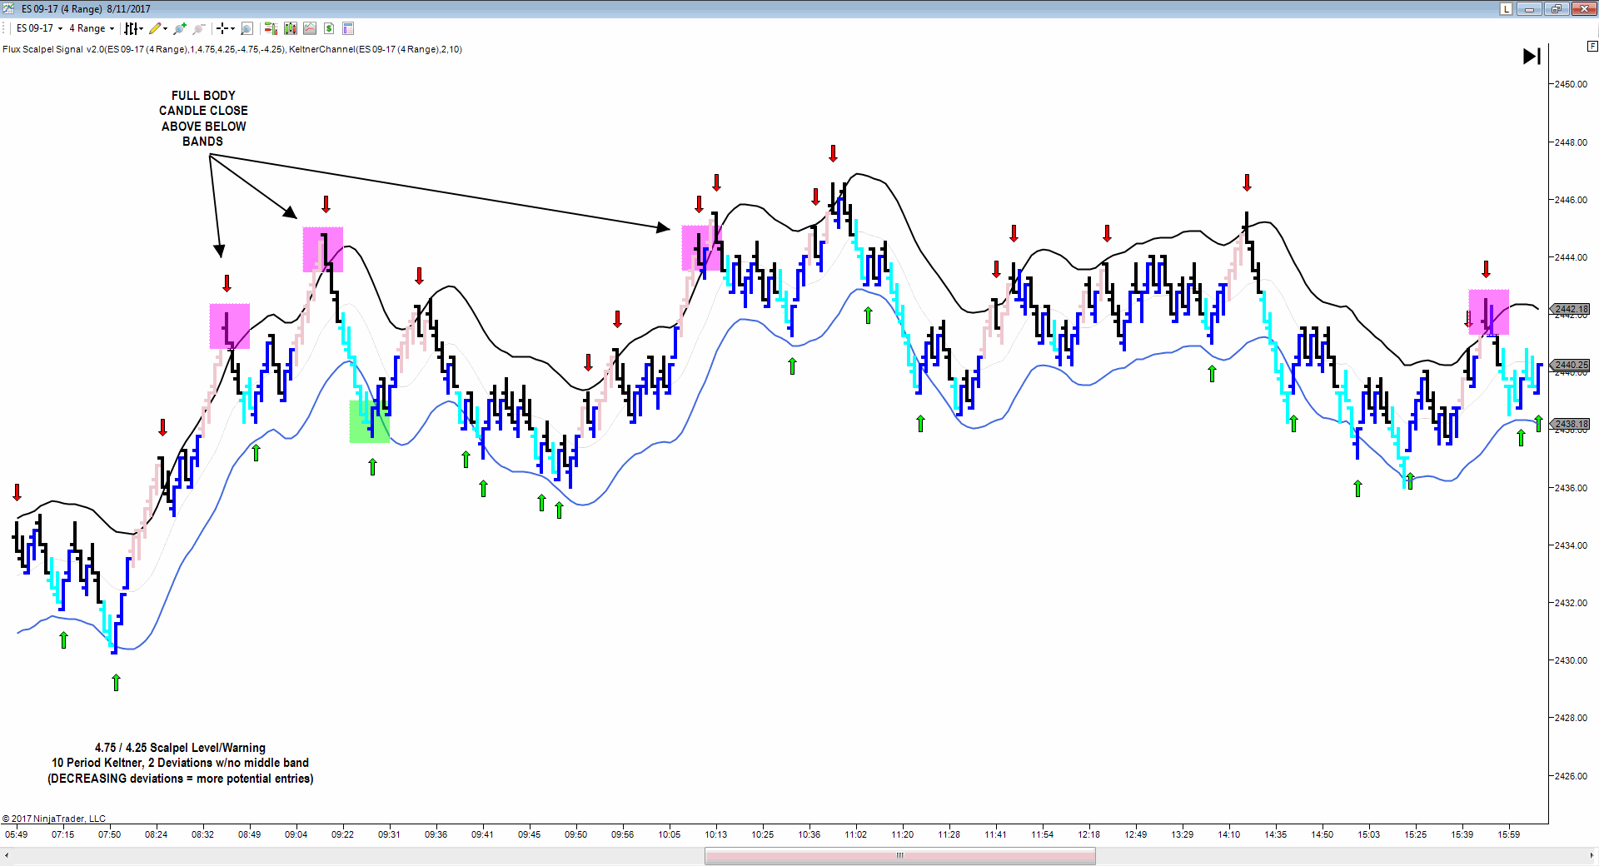
Task: Click the 05:49 time axis label
Action: pyautogui.click(x=16, y=834)
